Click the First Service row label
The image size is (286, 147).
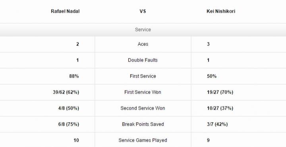pyautogui.click(x=143, y=76)
